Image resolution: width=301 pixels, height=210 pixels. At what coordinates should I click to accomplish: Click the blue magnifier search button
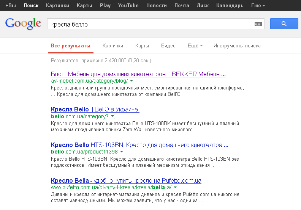[x=284, y=24]
